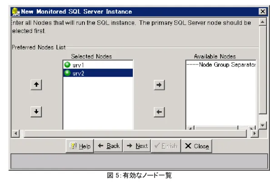Click main horizontal scrollbar right arrow
This screenshot has height=183, width=270.
coord(255,134)
